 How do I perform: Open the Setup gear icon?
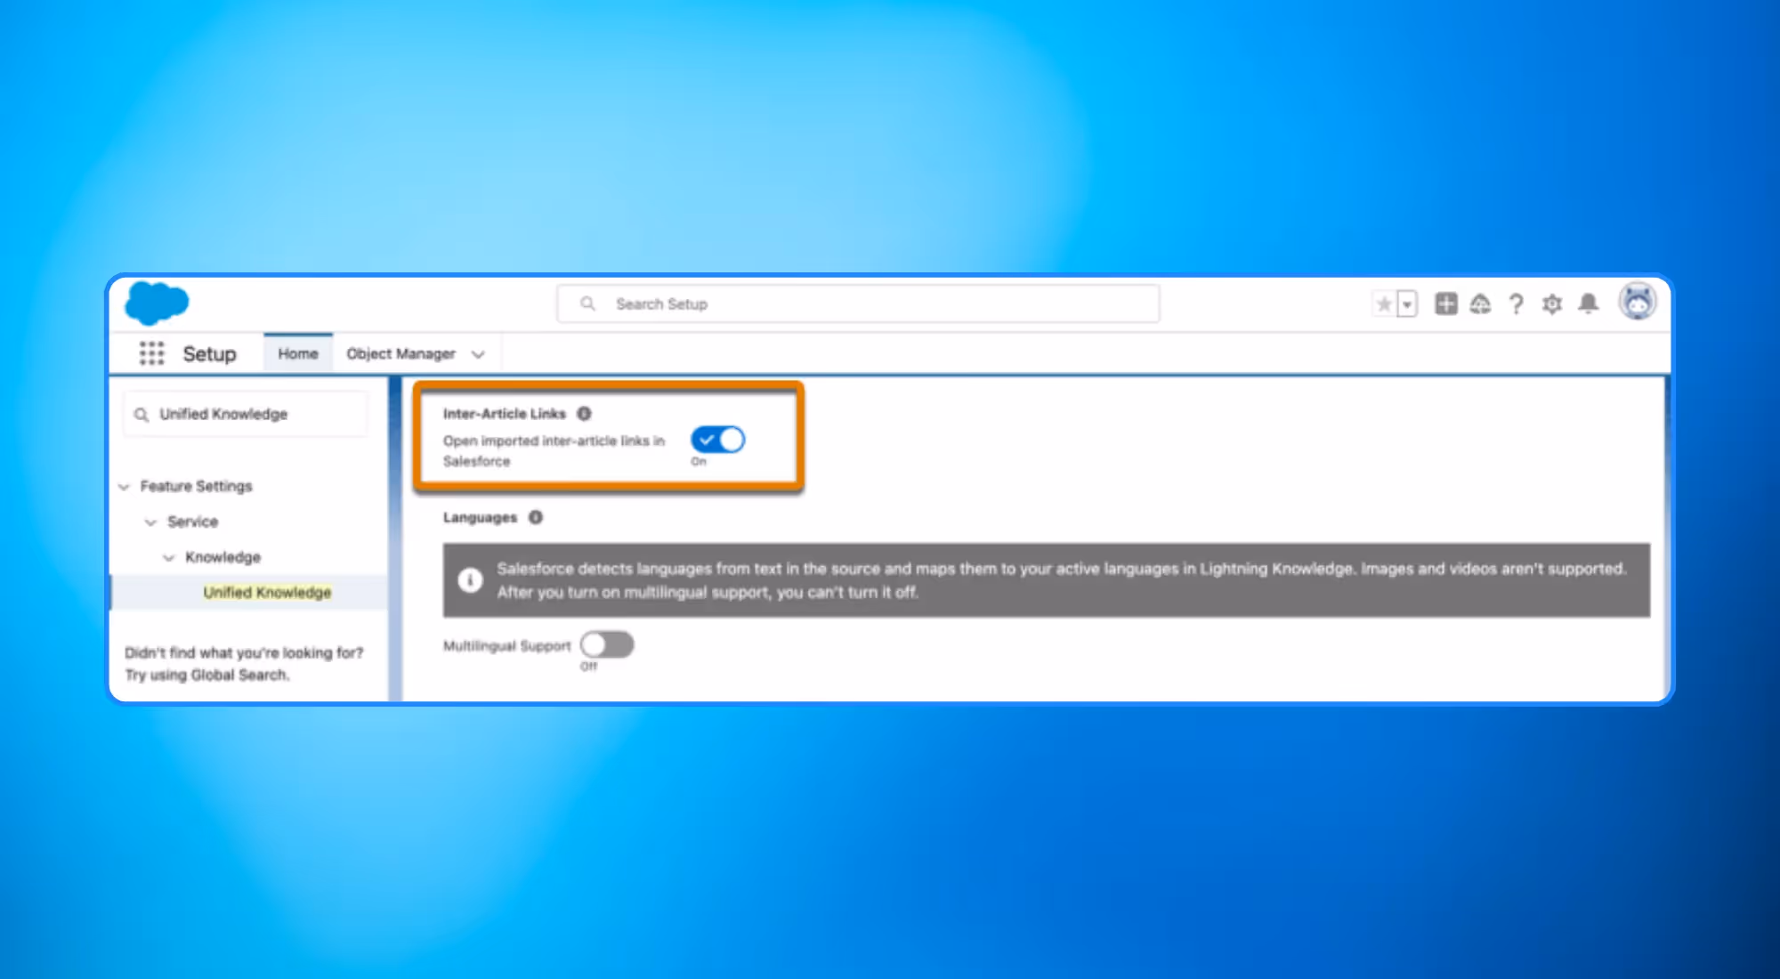(x=1552, y=304)
